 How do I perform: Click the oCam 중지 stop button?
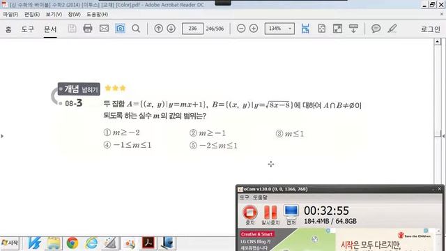click(250, 215)
